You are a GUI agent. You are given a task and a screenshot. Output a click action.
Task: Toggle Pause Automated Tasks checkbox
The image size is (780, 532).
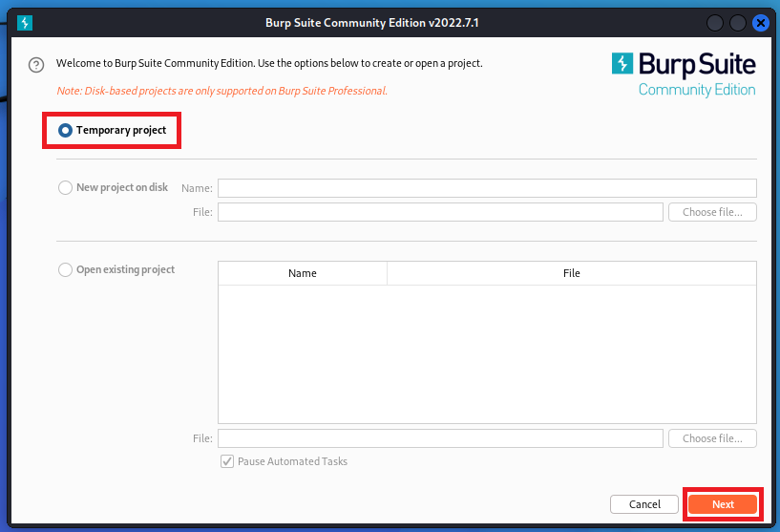tap(227, 461)
